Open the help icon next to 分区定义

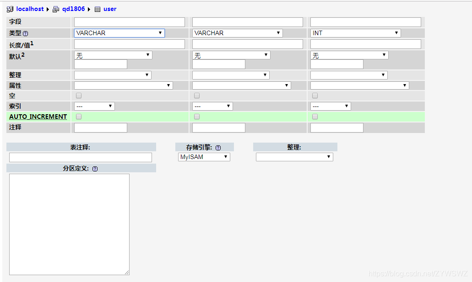(x=95, y=169)
